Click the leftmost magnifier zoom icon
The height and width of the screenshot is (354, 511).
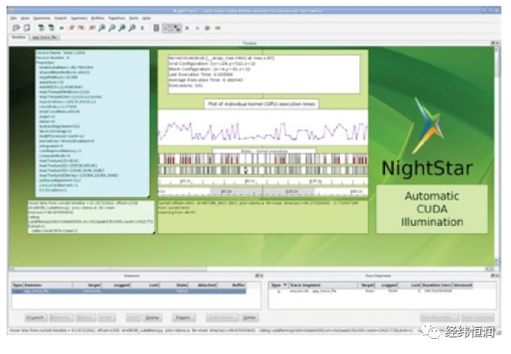(x=102, y=28)
